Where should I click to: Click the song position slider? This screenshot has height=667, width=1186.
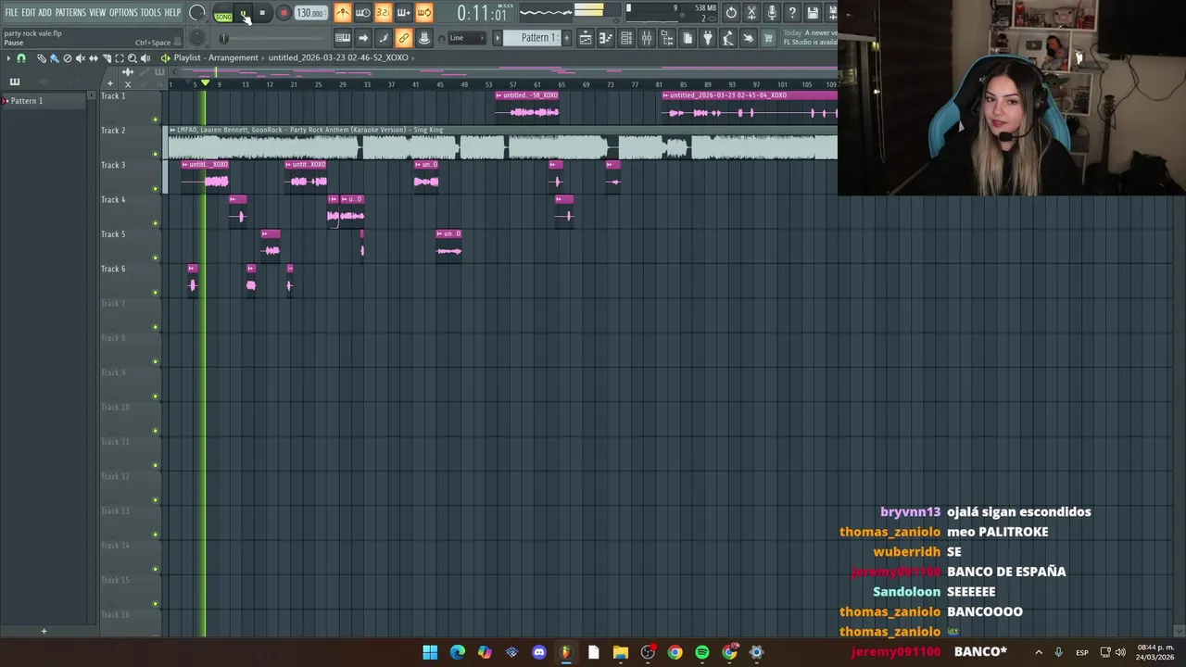(x=272, y=38)
